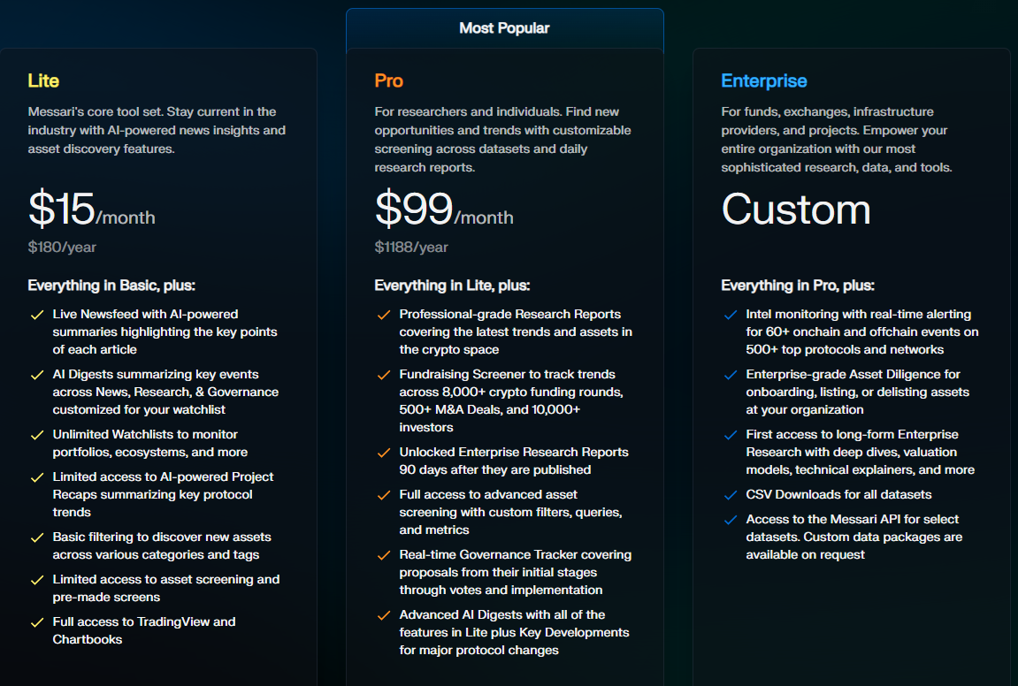
Task: Click the Enterprise plan heading
Action: click(763, 81)
